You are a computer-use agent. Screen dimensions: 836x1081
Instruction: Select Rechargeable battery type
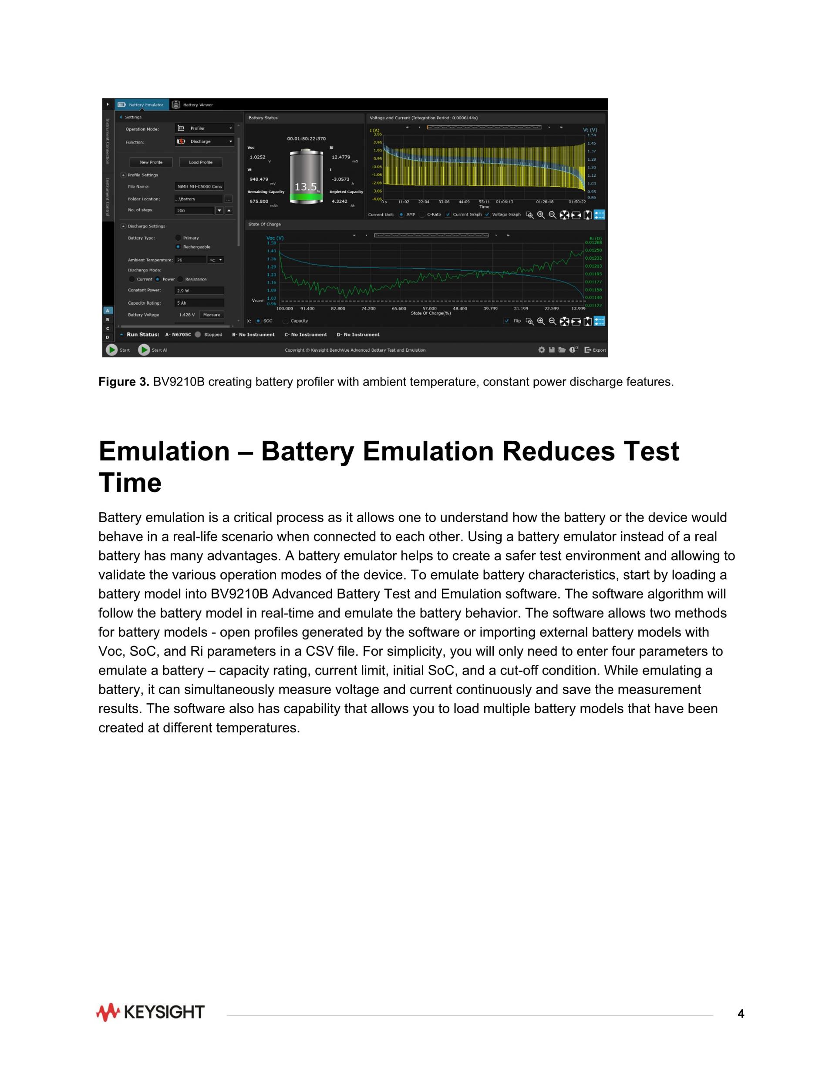(x=178, y=247)
